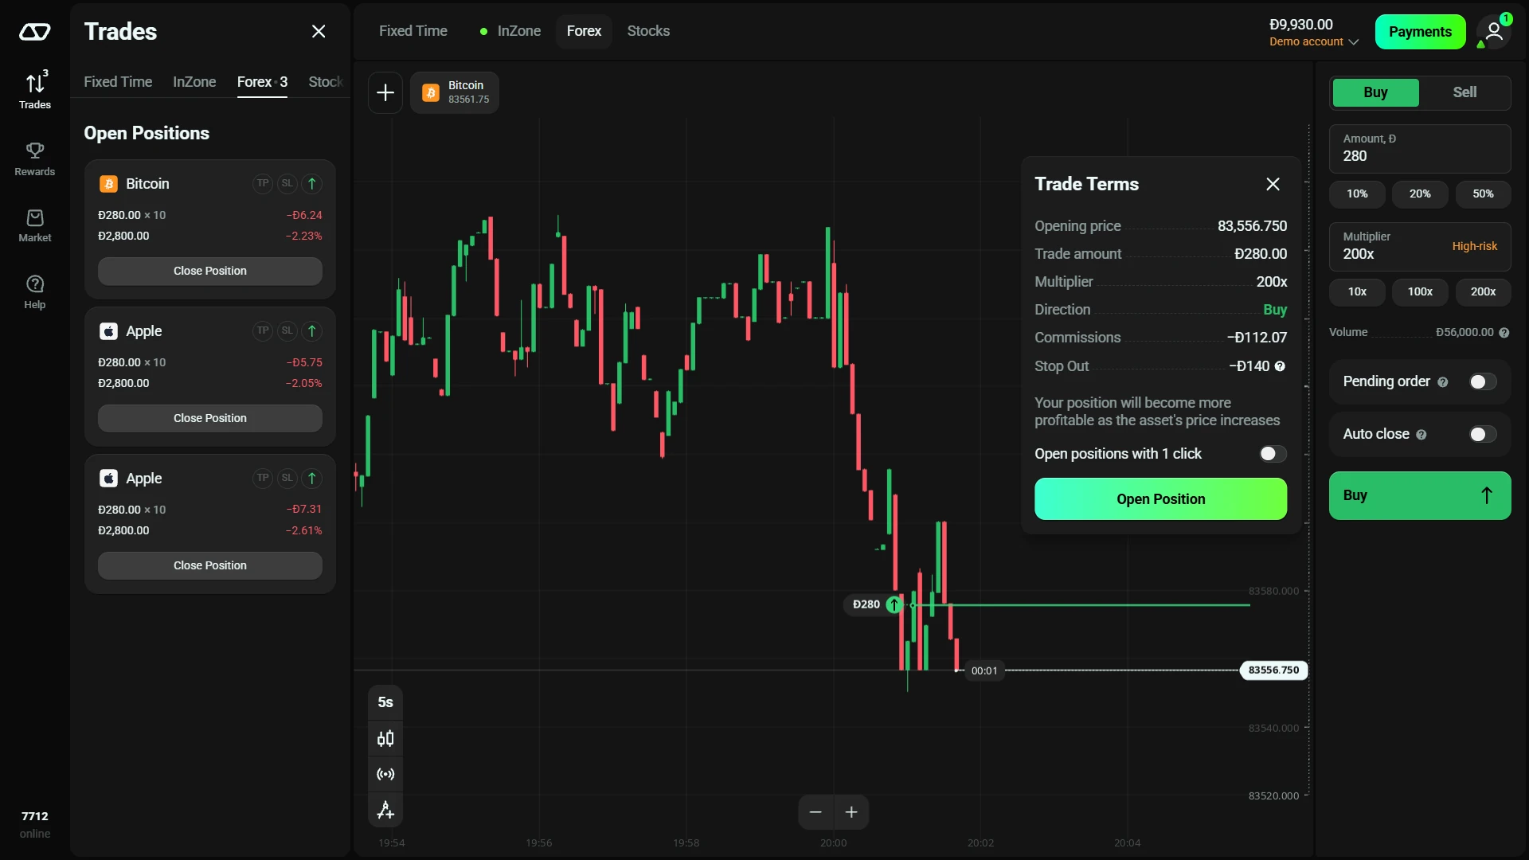Select Sell direction toggle
Image resolution: width=1529 pixels, height=860 pixels.
1464,92
